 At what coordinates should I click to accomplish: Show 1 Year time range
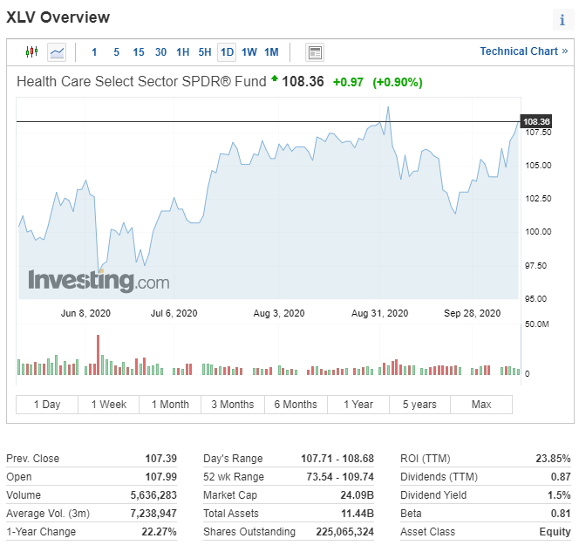(358, 405)
